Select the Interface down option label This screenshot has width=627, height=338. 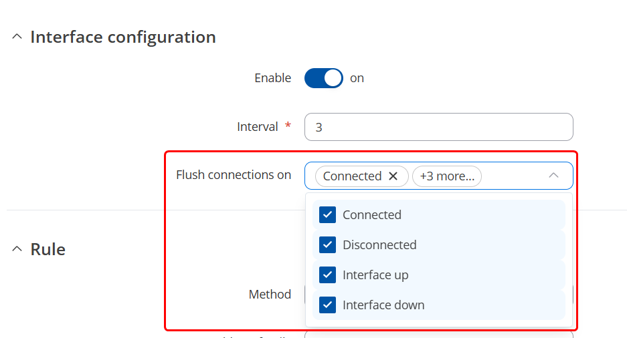click(383, 305)
